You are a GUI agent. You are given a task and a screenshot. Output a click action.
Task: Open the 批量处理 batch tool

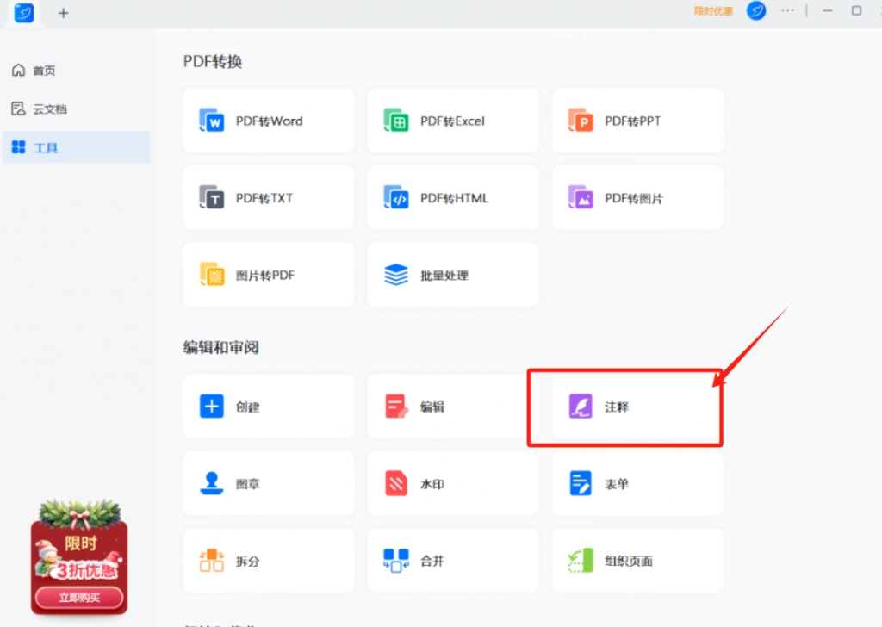pos(453,275)
